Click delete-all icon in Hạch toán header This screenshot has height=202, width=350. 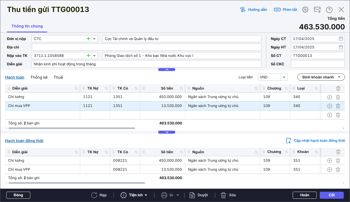point(338,88)
